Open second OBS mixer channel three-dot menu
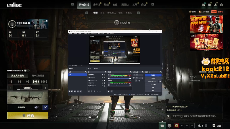The width and height of the screenshot is (230, 129). 109,83
